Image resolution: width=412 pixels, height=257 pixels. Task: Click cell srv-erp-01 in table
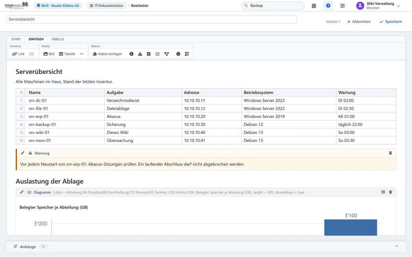[65, 117]
